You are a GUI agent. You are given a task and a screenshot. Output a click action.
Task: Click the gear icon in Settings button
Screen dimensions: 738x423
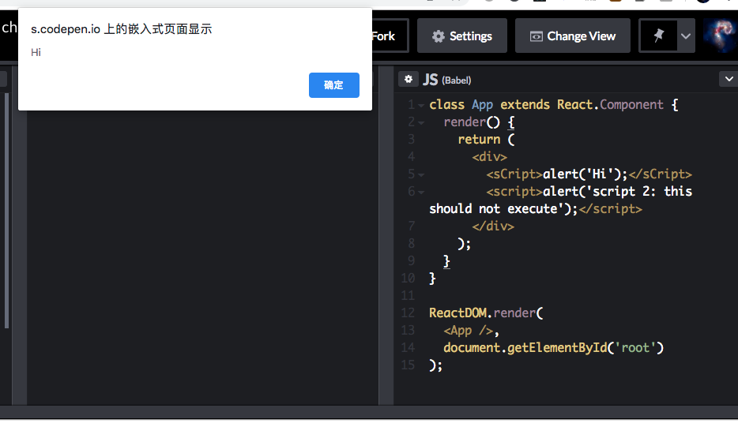coord(439,36)
